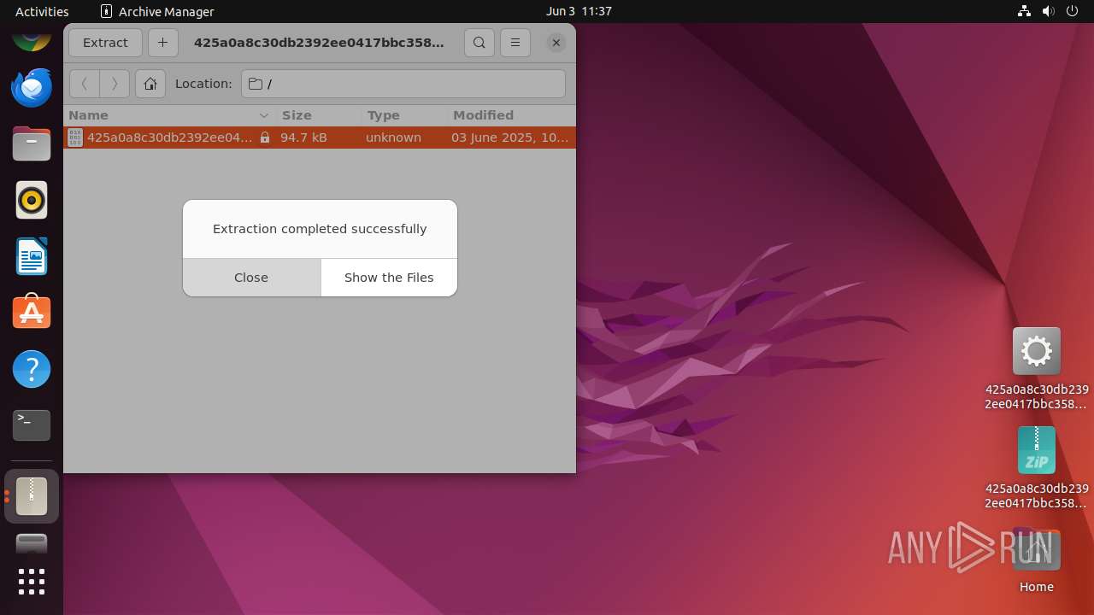Select the 425a0a8c30db2392ee04 file row
The image size is (1094, 615).
tap(320, 138)
